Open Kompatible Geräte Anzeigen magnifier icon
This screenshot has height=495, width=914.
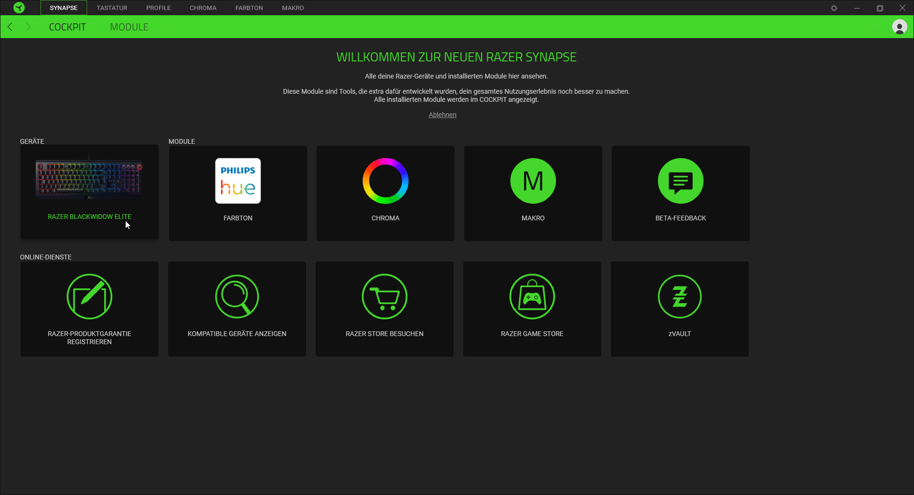point(237,297)
